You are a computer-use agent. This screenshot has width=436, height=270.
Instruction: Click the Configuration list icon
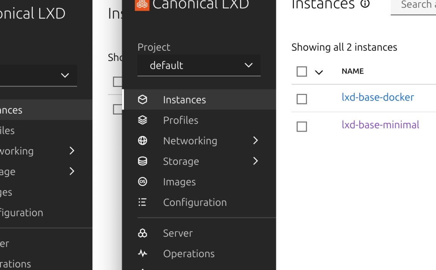[x=143, y=202]
